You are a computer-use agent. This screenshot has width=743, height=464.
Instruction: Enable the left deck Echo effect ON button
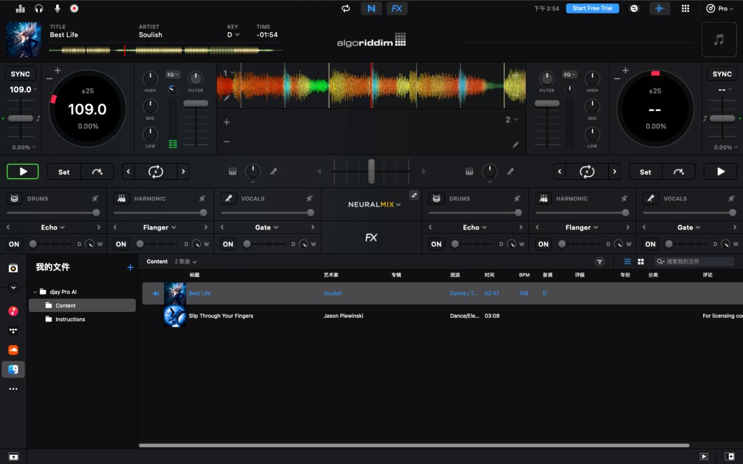tap(14, 244)
